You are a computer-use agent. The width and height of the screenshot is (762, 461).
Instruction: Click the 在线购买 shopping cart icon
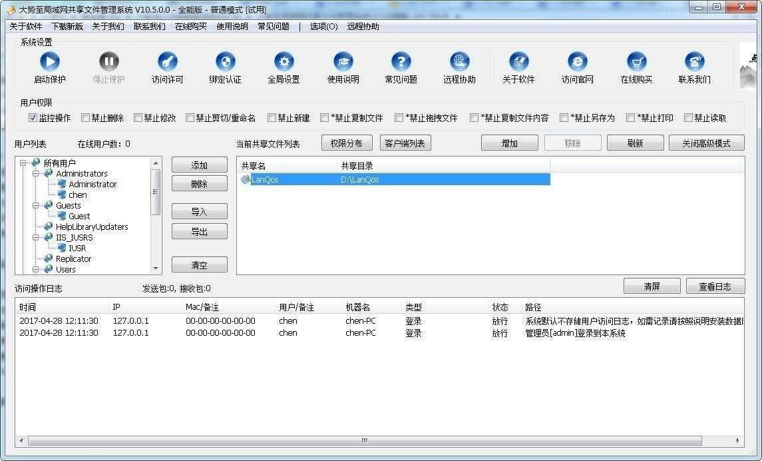click(x=636, y=62)
